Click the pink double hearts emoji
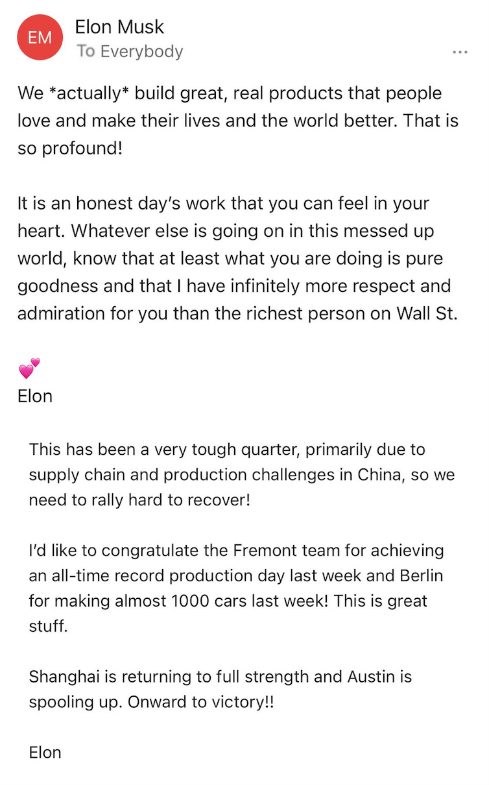This screenshot has height=785, width=489. 29,368
